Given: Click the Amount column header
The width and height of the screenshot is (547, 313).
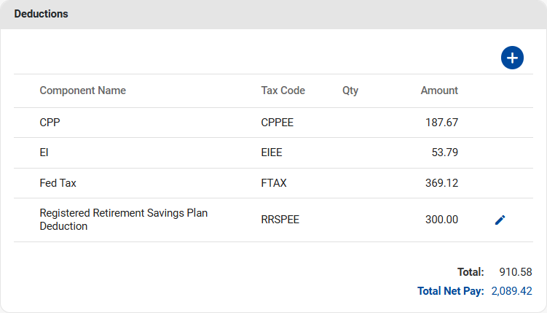Looking at the screenshot, I should [x=439, y=90].
